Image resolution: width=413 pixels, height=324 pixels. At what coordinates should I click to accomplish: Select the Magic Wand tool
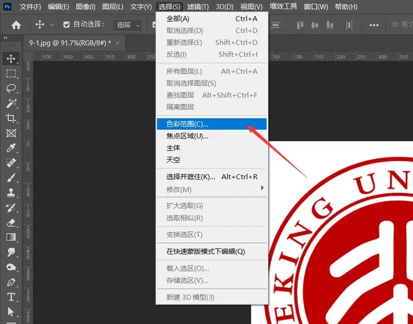[x=11, y=103]
